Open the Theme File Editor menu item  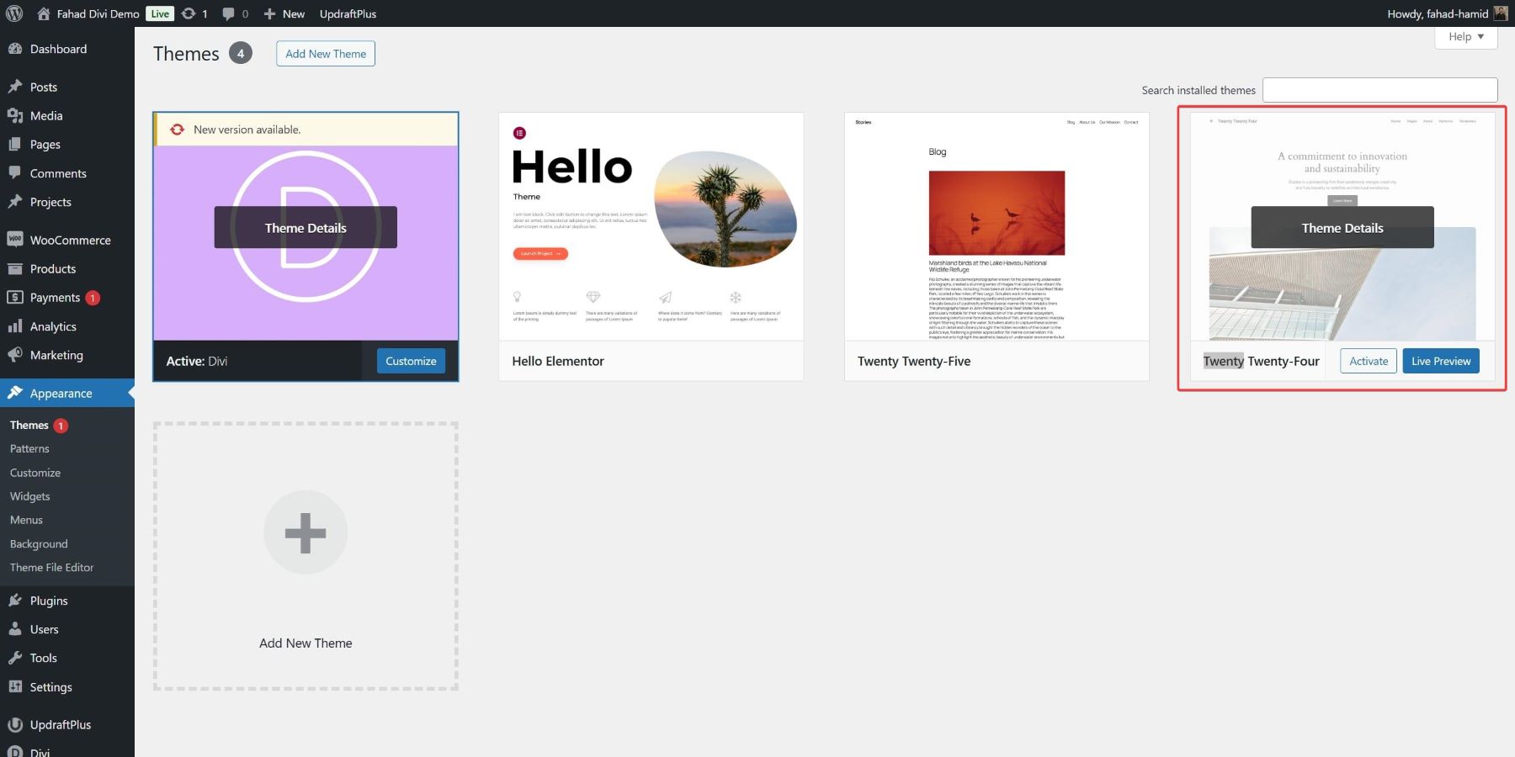tap(50, 567)
